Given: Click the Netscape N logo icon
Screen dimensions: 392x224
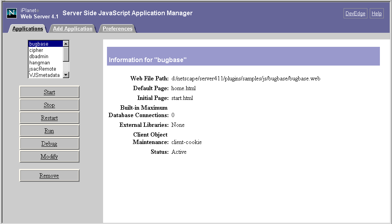Looking at the screenshot, I should [11, 13].
